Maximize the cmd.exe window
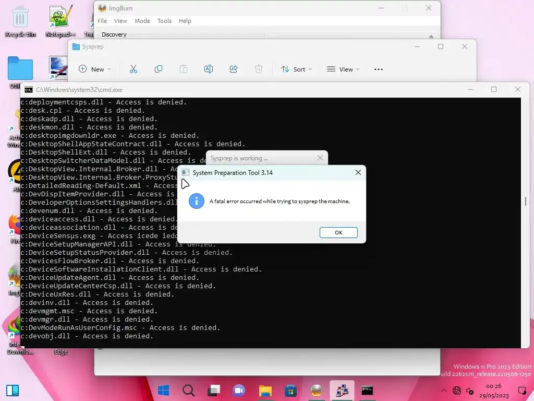This screenshot has width=534, height=401. (x=494, y=89)
